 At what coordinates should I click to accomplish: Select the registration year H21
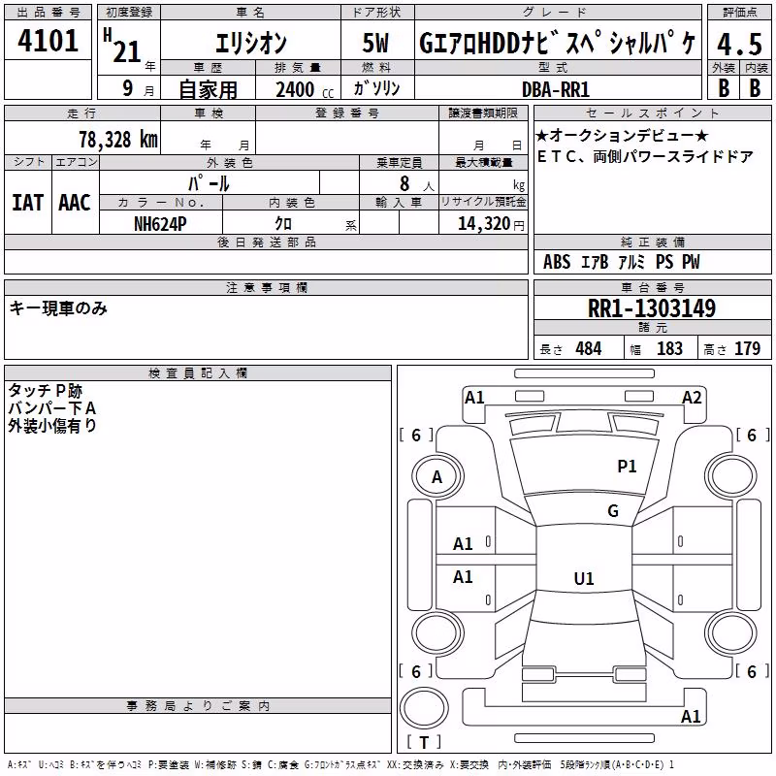coord(123,46)
